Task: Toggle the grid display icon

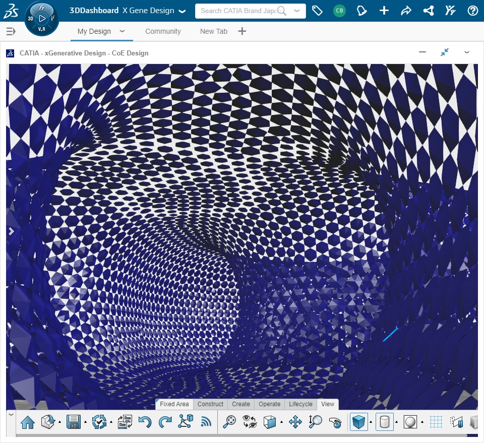Action: point(436,422)
